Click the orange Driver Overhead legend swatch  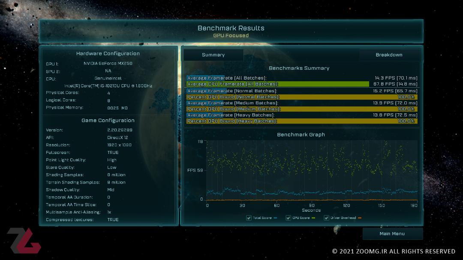(360, 218)
